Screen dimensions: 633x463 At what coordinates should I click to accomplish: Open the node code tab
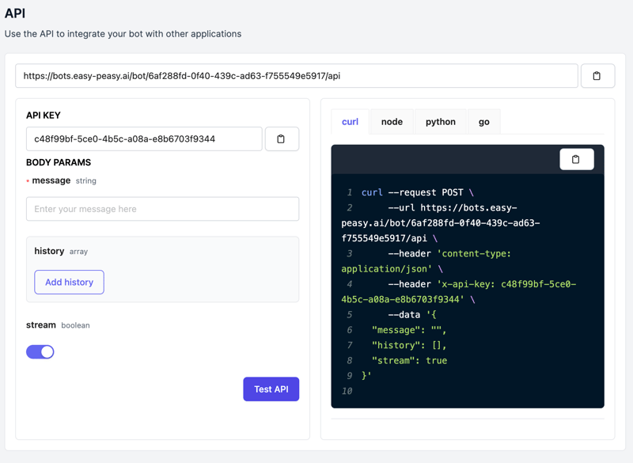click(392, 122)
